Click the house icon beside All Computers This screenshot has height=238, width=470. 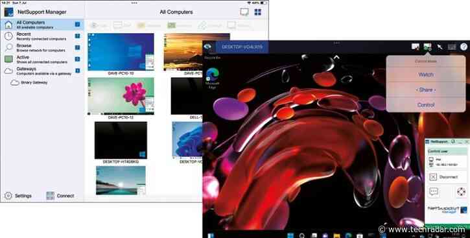(x=8, y=25)
